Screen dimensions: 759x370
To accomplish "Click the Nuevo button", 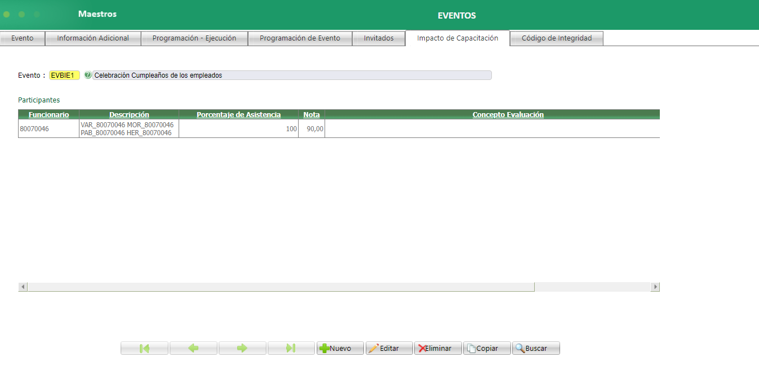I will (x=340, y=348).
